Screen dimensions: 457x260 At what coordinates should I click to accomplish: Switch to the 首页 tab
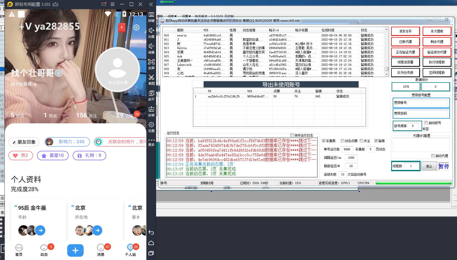click(19, 250)
